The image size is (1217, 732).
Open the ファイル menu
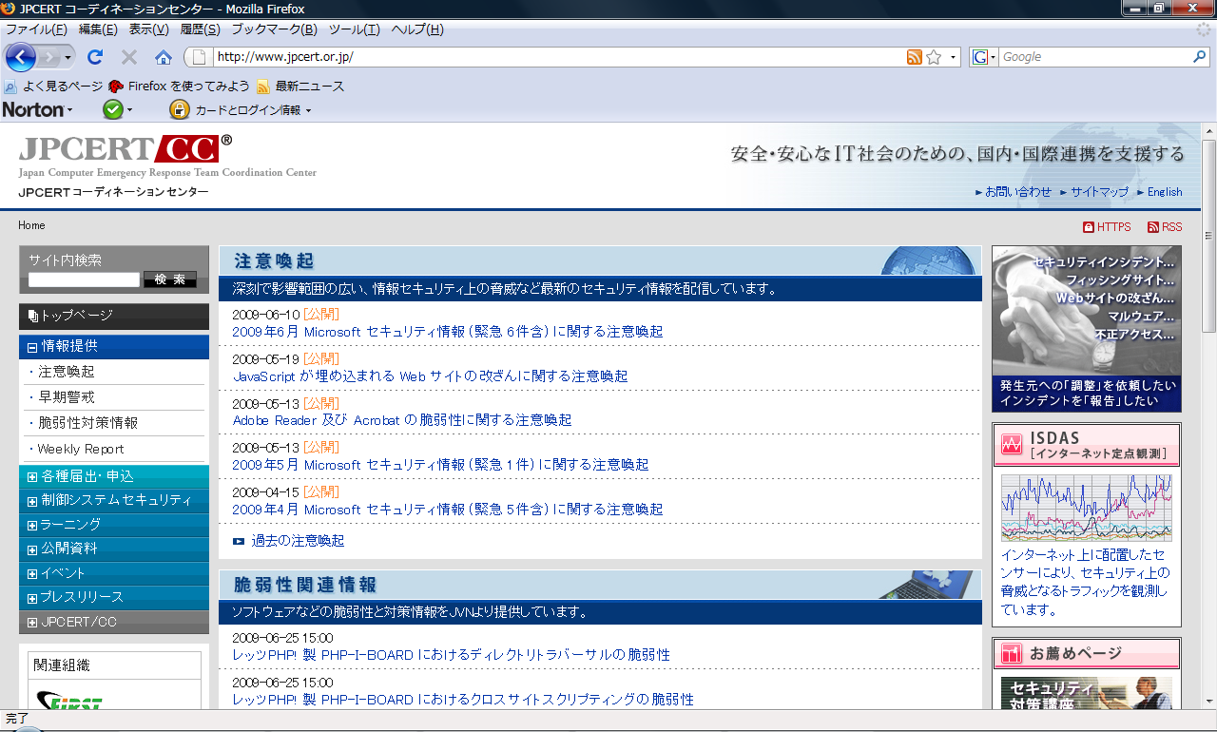click(x=36, y=29)
